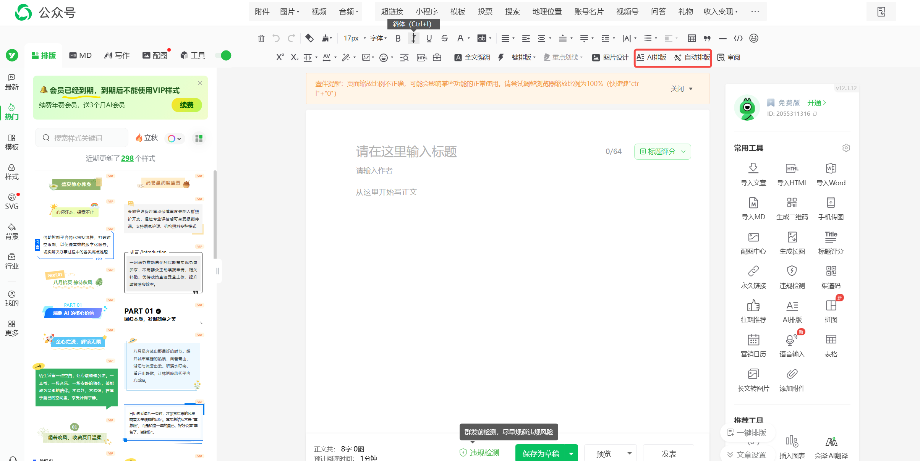Toggle bold formatting in toolbar
This screenshot has height=461, width=920.
click(398, 38)
